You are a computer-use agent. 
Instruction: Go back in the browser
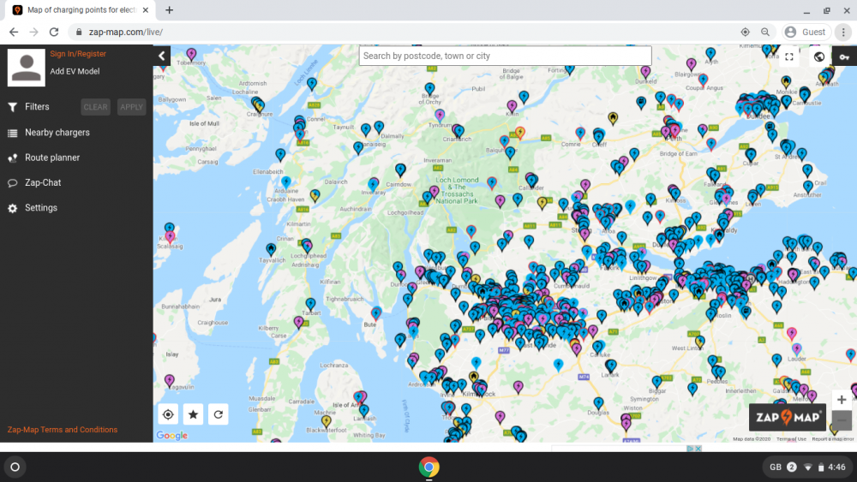tap(14, 33)
